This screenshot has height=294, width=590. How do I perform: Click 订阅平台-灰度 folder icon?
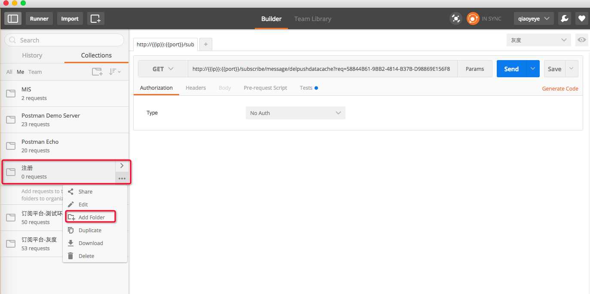(x=11, y=244)
